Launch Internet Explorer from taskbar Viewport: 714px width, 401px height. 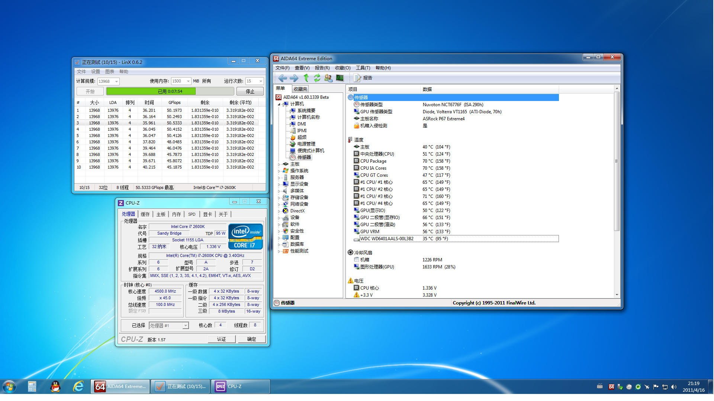click(x=78, y=387)
